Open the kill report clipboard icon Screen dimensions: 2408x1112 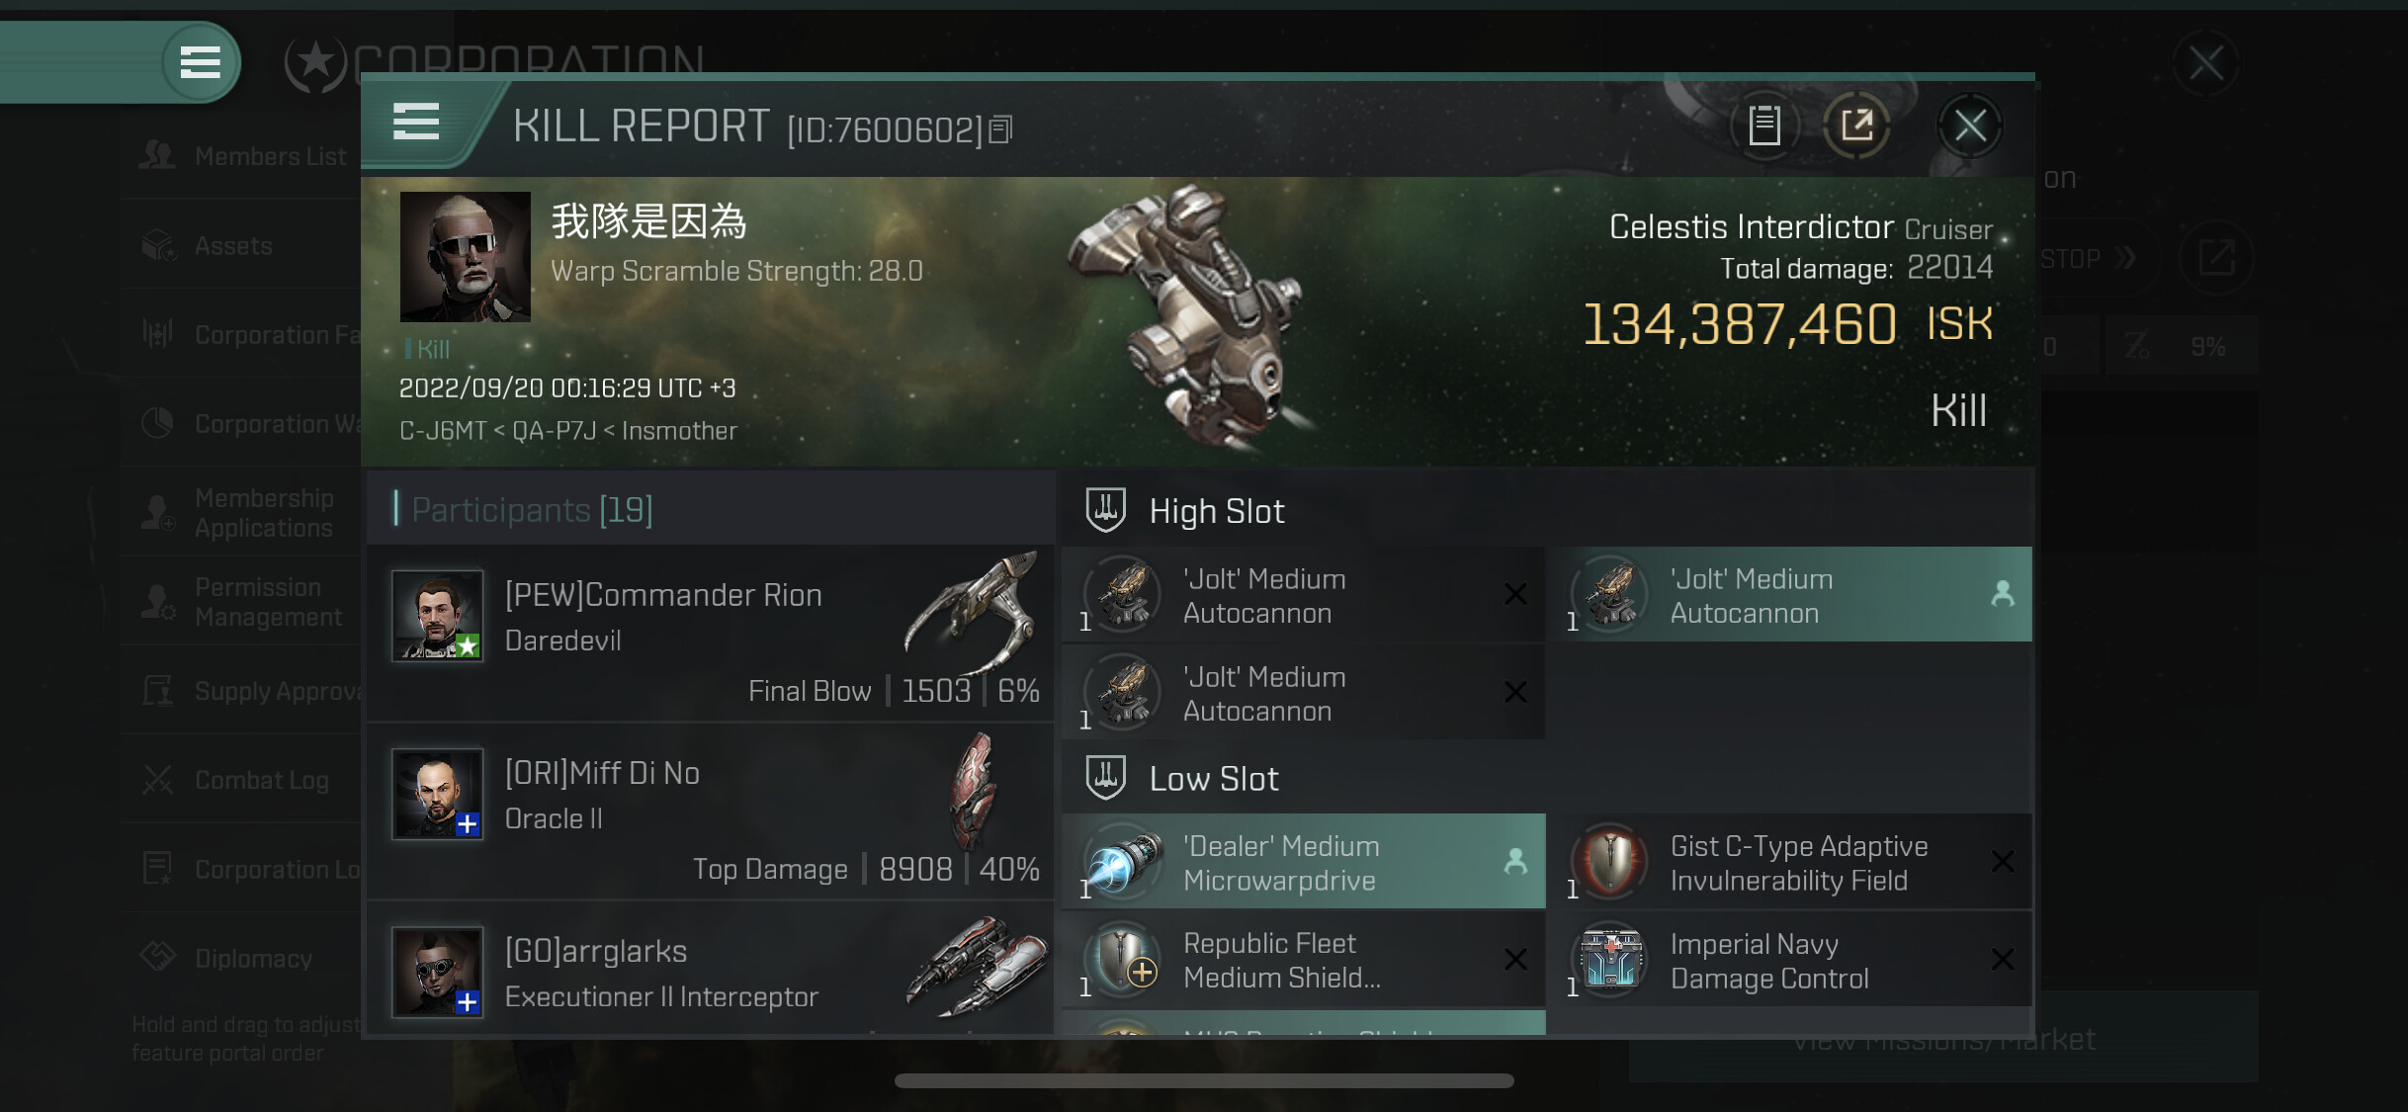pyautogui.click(x=1764, y=126)
